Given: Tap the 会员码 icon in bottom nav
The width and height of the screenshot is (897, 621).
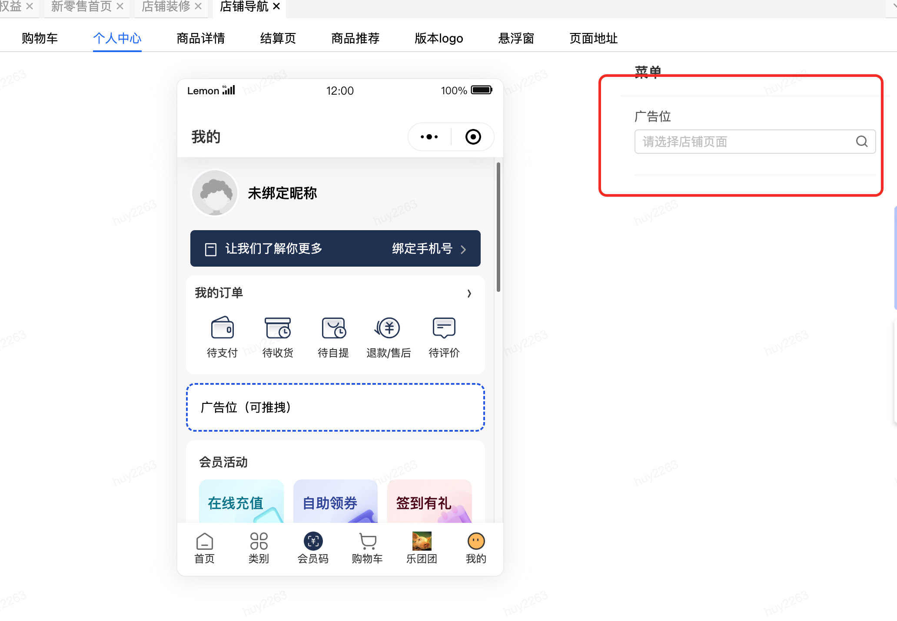Looking at the screenshot, I should tap(313, 541).
